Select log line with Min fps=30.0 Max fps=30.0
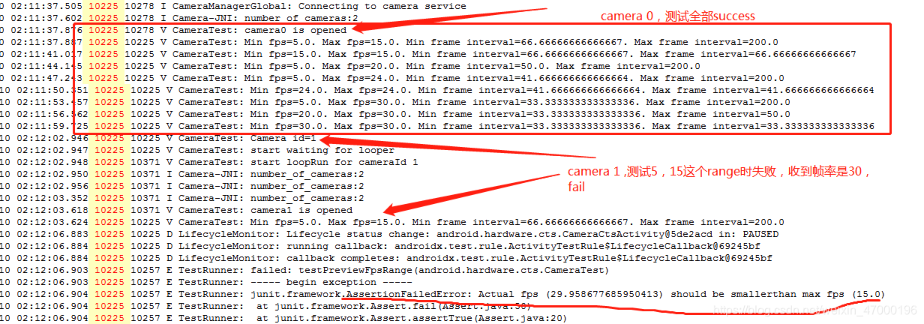The width and height of the screenshot is (924, 324). 437,126
